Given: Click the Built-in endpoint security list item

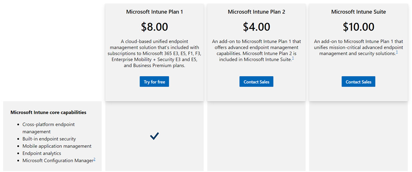Looking at the screenshot, I should 49,139.
